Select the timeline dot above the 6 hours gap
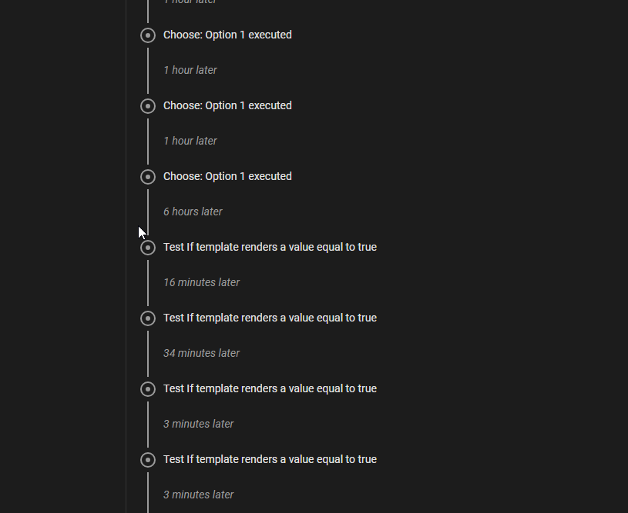Image resolution: width=628 pixels, height=513 pixels. (147, 176)
